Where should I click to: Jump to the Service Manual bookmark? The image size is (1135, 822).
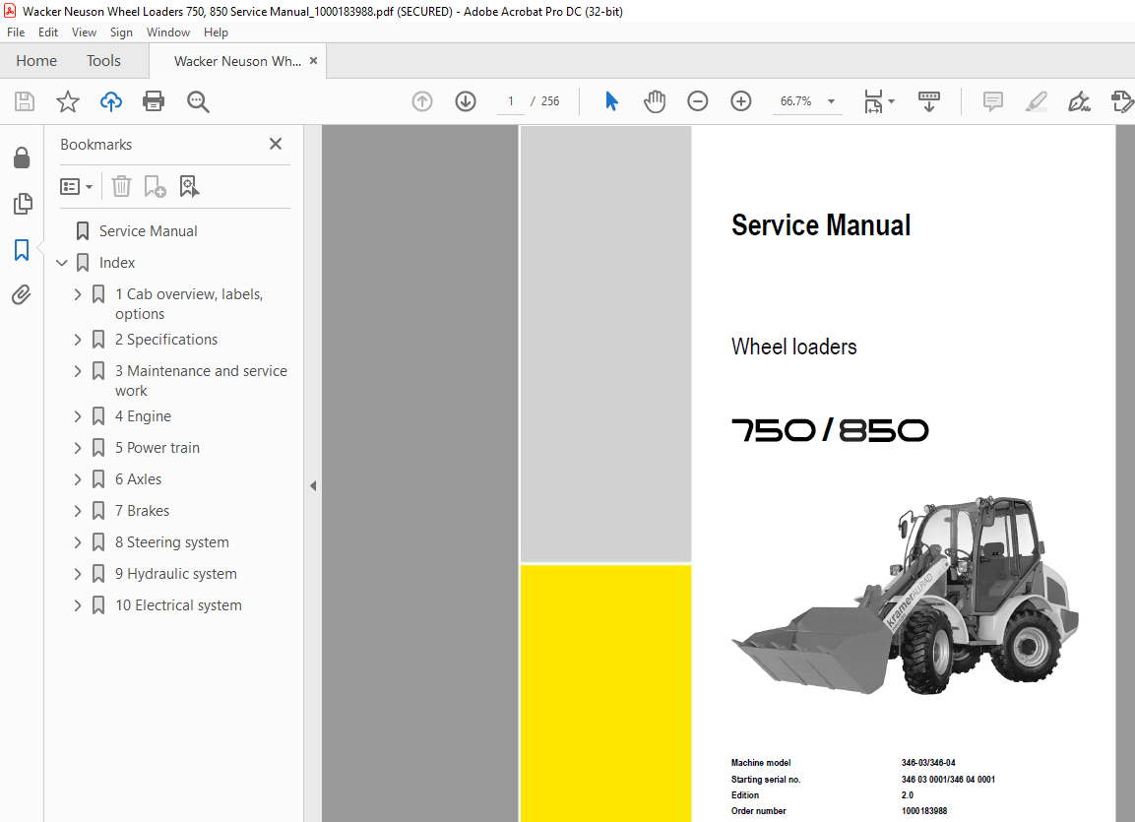coord(149,230)
